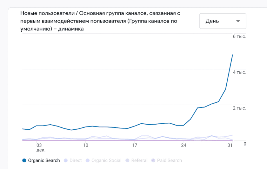Click the Paid Search legend dot

tap(153, 160)
